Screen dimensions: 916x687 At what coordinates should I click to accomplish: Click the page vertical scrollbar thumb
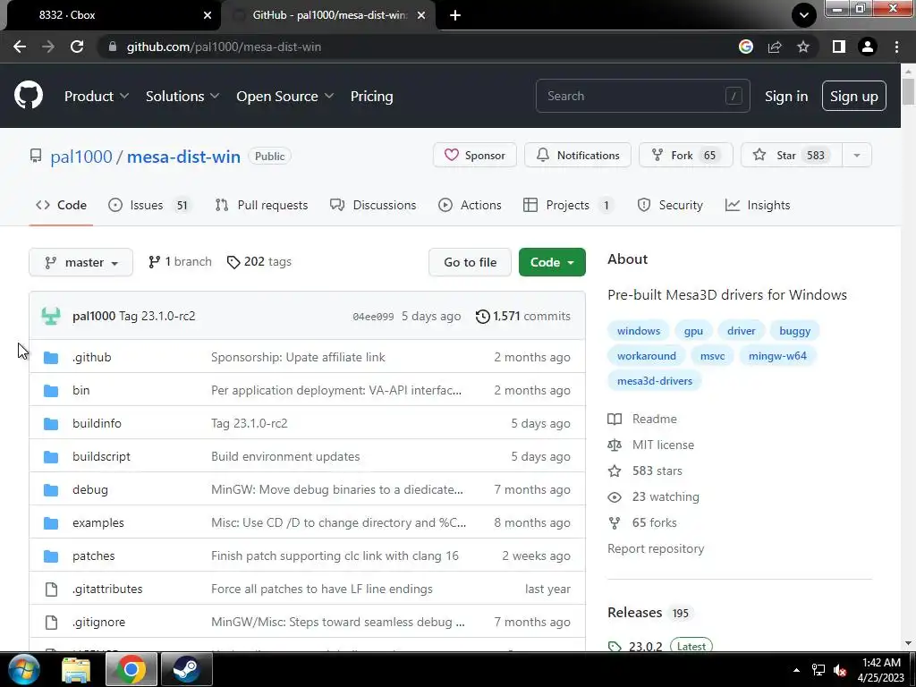908,92
